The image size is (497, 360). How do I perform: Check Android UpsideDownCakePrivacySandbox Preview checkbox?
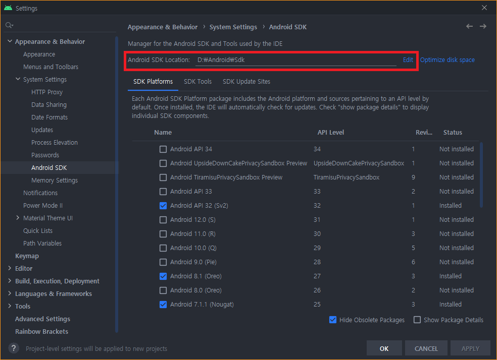point(163,163)
